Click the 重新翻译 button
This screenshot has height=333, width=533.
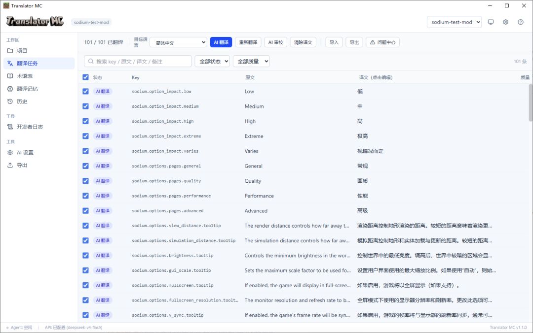click(x=248, y=42)
